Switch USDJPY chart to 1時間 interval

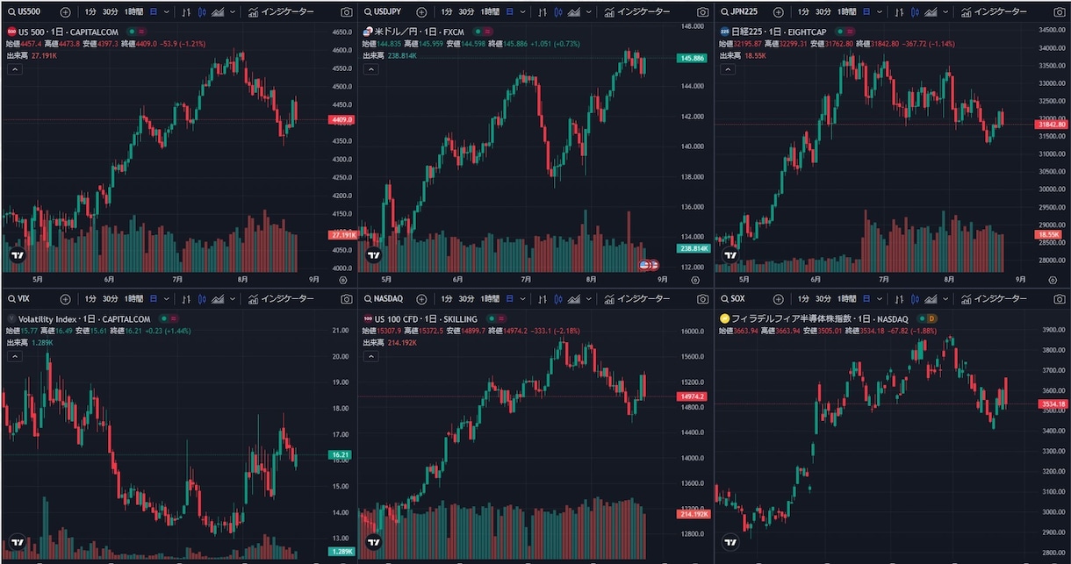(490, 12)
